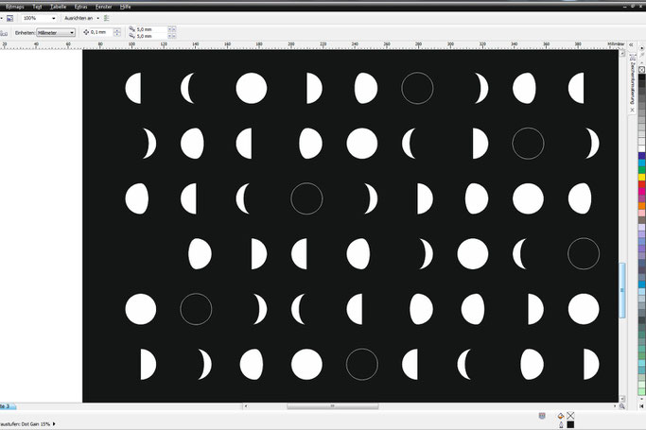646x430 pixels.
Task: Click the horizontal scrollbar left arrow
Action: point(246,406)
